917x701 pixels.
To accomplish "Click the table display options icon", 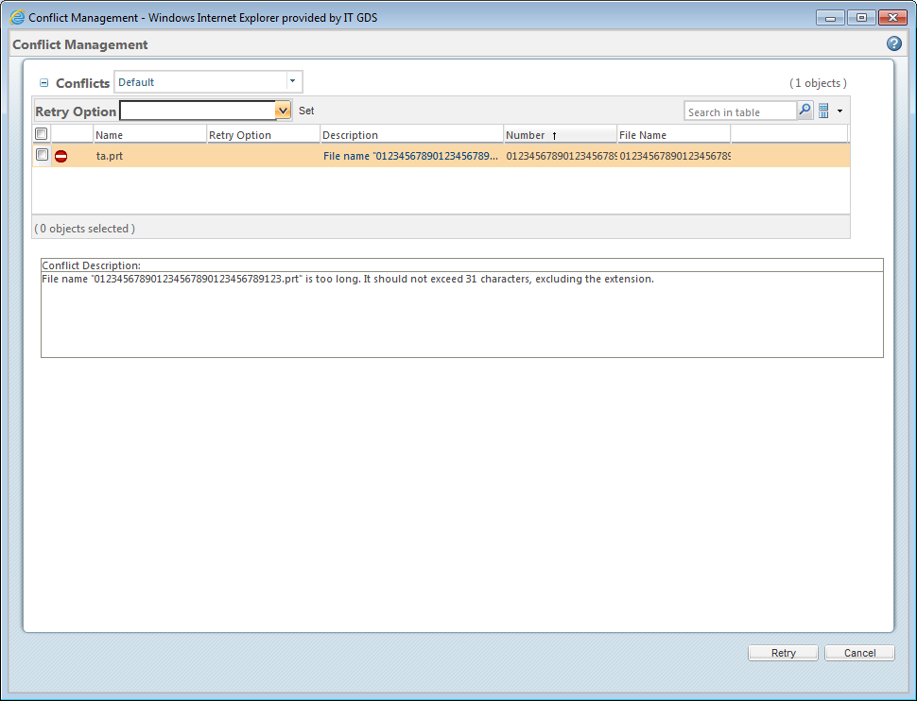I will point(823,111).
